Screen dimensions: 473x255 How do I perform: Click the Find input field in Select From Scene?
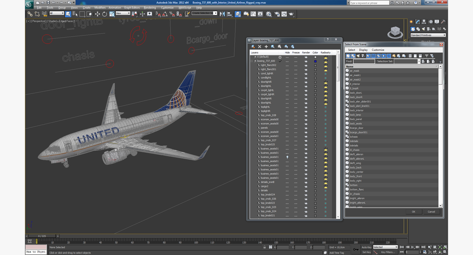pyautogui.click(x=364, y=62)
